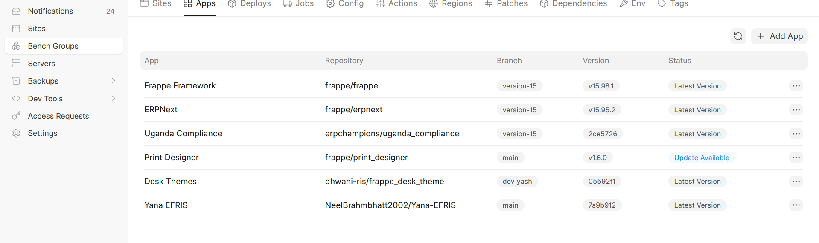The height and width of the screenshot is (243, 819).
Task: Click Update Available badge for Print Designer
Action: (701, 158)
